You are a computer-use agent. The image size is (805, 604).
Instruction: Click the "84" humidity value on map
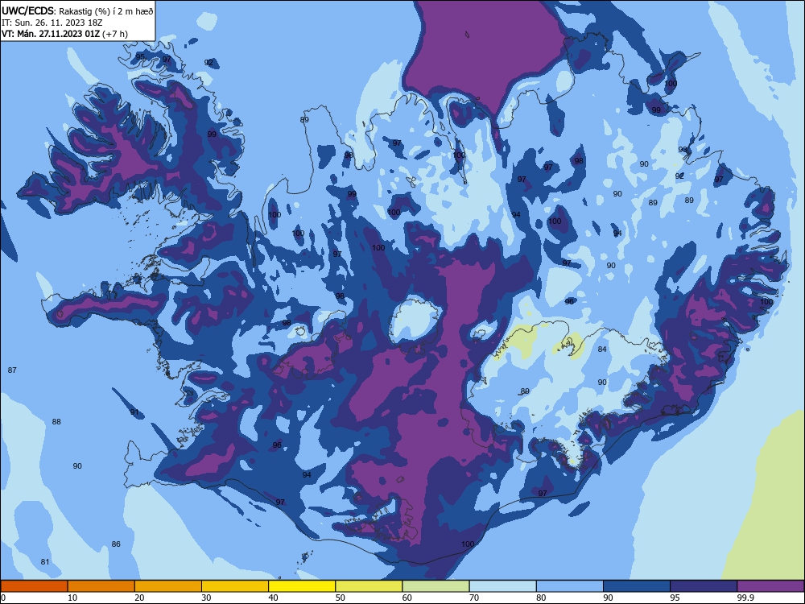pos(602,350)
